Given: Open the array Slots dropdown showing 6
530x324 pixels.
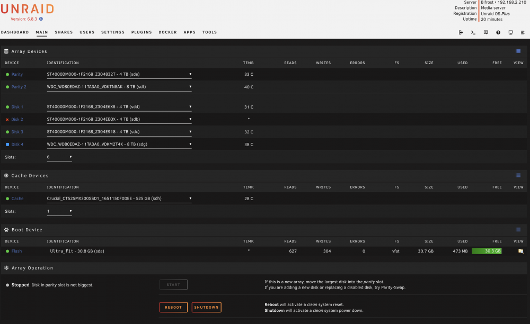Looking at the screenshot, I should point(59,157).
